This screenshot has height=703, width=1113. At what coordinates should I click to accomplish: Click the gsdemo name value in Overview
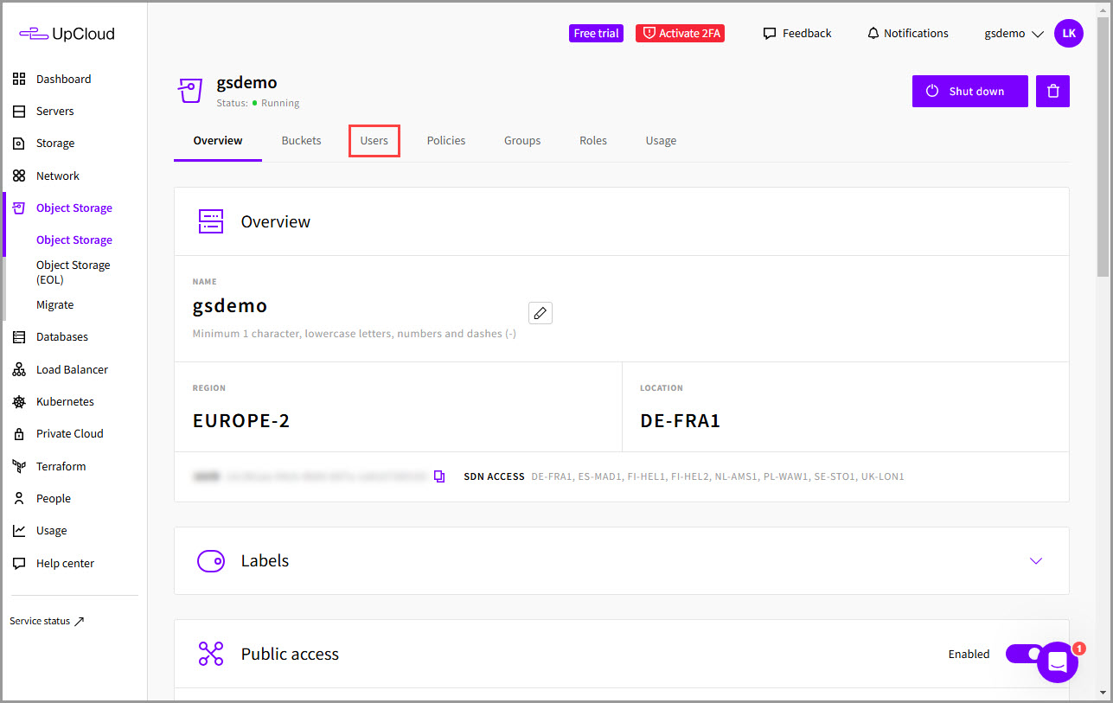click(x=230, y=306)
